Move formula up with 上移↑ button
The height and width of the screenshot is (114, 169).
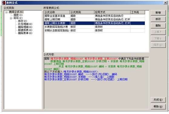(158, 32)
